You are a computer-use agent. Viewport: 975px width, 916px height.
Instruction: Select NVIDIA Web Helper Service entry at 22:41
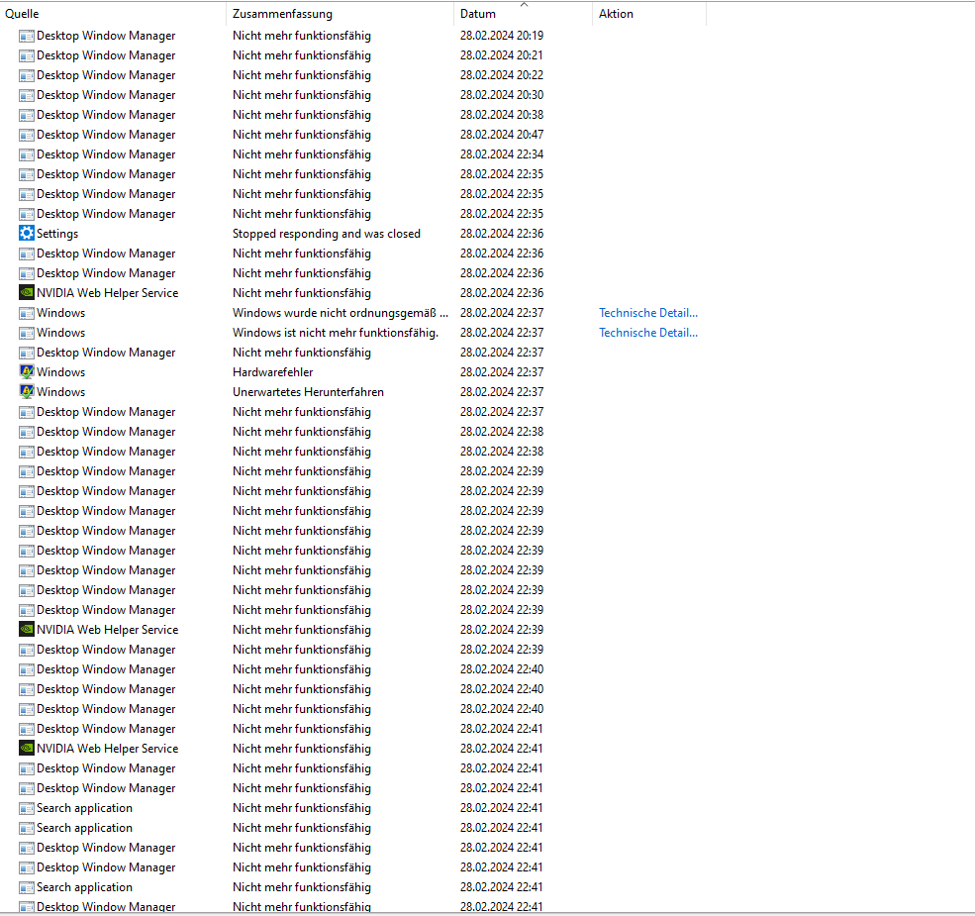click(x=107, y=748)
